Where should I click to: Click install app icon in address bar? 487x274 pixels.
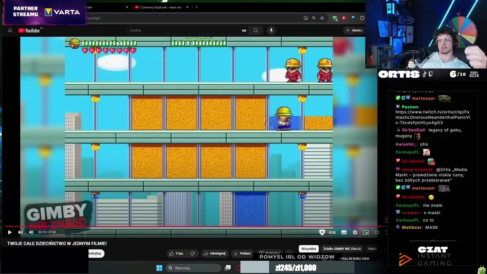[306, 18]
